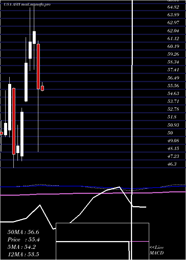Select the 47.23 price label
The image size is (186, 260).
pos(173,156)
